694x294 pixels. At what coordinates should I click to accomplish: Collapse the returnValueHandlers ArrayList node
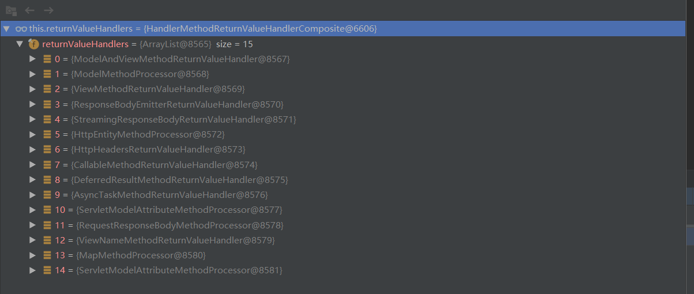coord(20,44)
